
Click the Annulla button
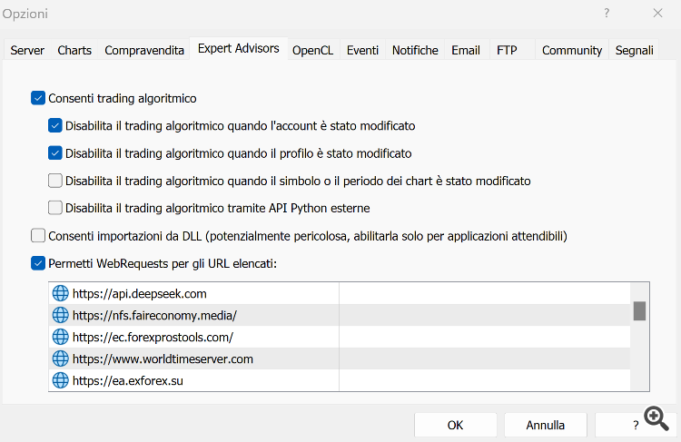(x=546, y=425)
